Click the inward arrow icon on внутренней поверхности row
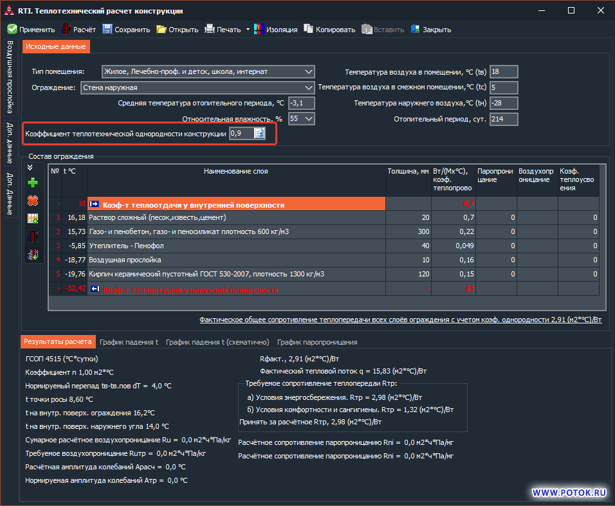Screen dimensions: 615x506 tap(94, 204)
